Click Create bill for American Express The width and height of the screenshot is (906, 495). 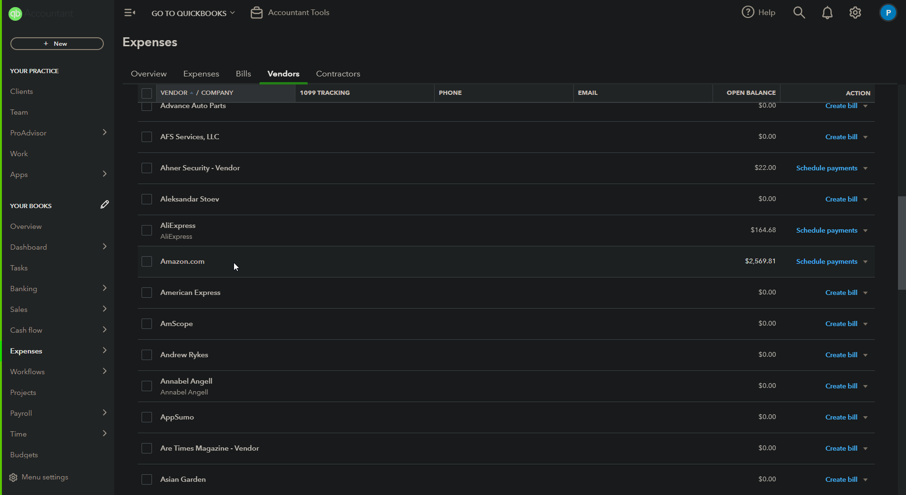click(841, 293)
